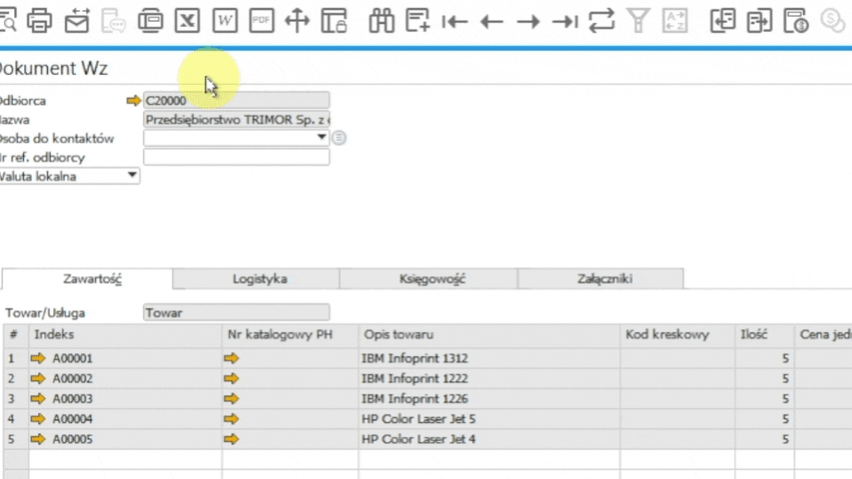
Task: Select row number 3 header
Action: tap(16, 398)
